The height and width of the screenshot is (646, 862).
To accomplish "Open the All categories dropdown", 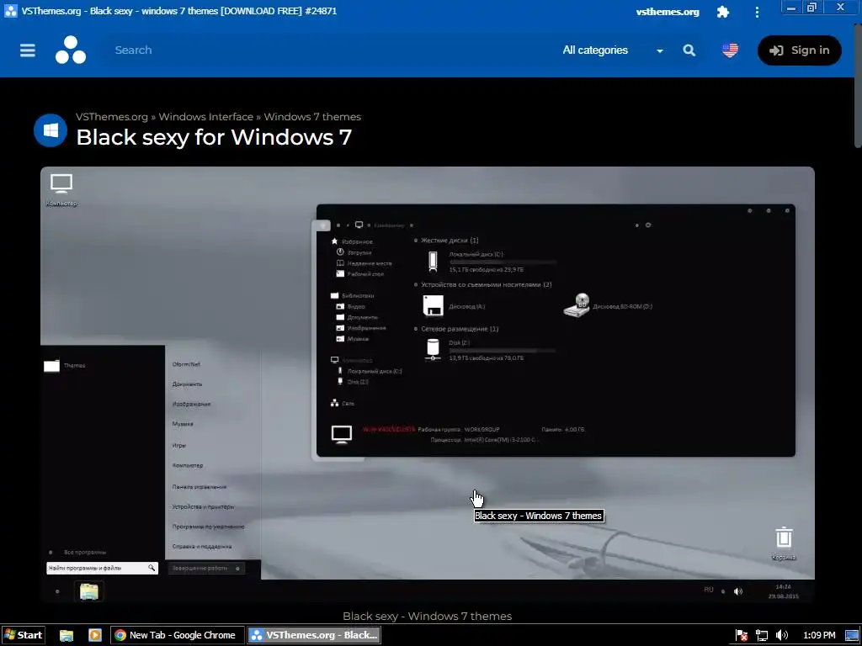I will 613,50.
